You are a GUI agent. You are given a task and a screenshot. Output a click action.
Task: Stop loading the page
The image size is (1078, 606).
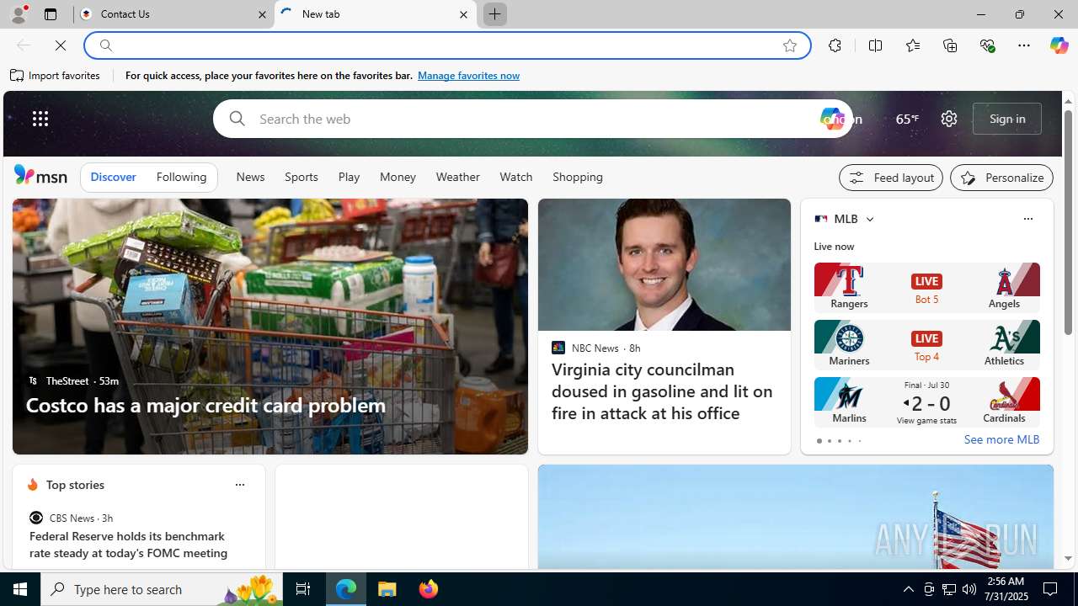(x=61, y=45)
